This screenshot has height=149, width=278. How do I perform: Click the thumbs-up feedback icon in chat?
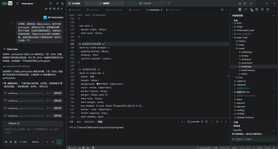point(46,8)
